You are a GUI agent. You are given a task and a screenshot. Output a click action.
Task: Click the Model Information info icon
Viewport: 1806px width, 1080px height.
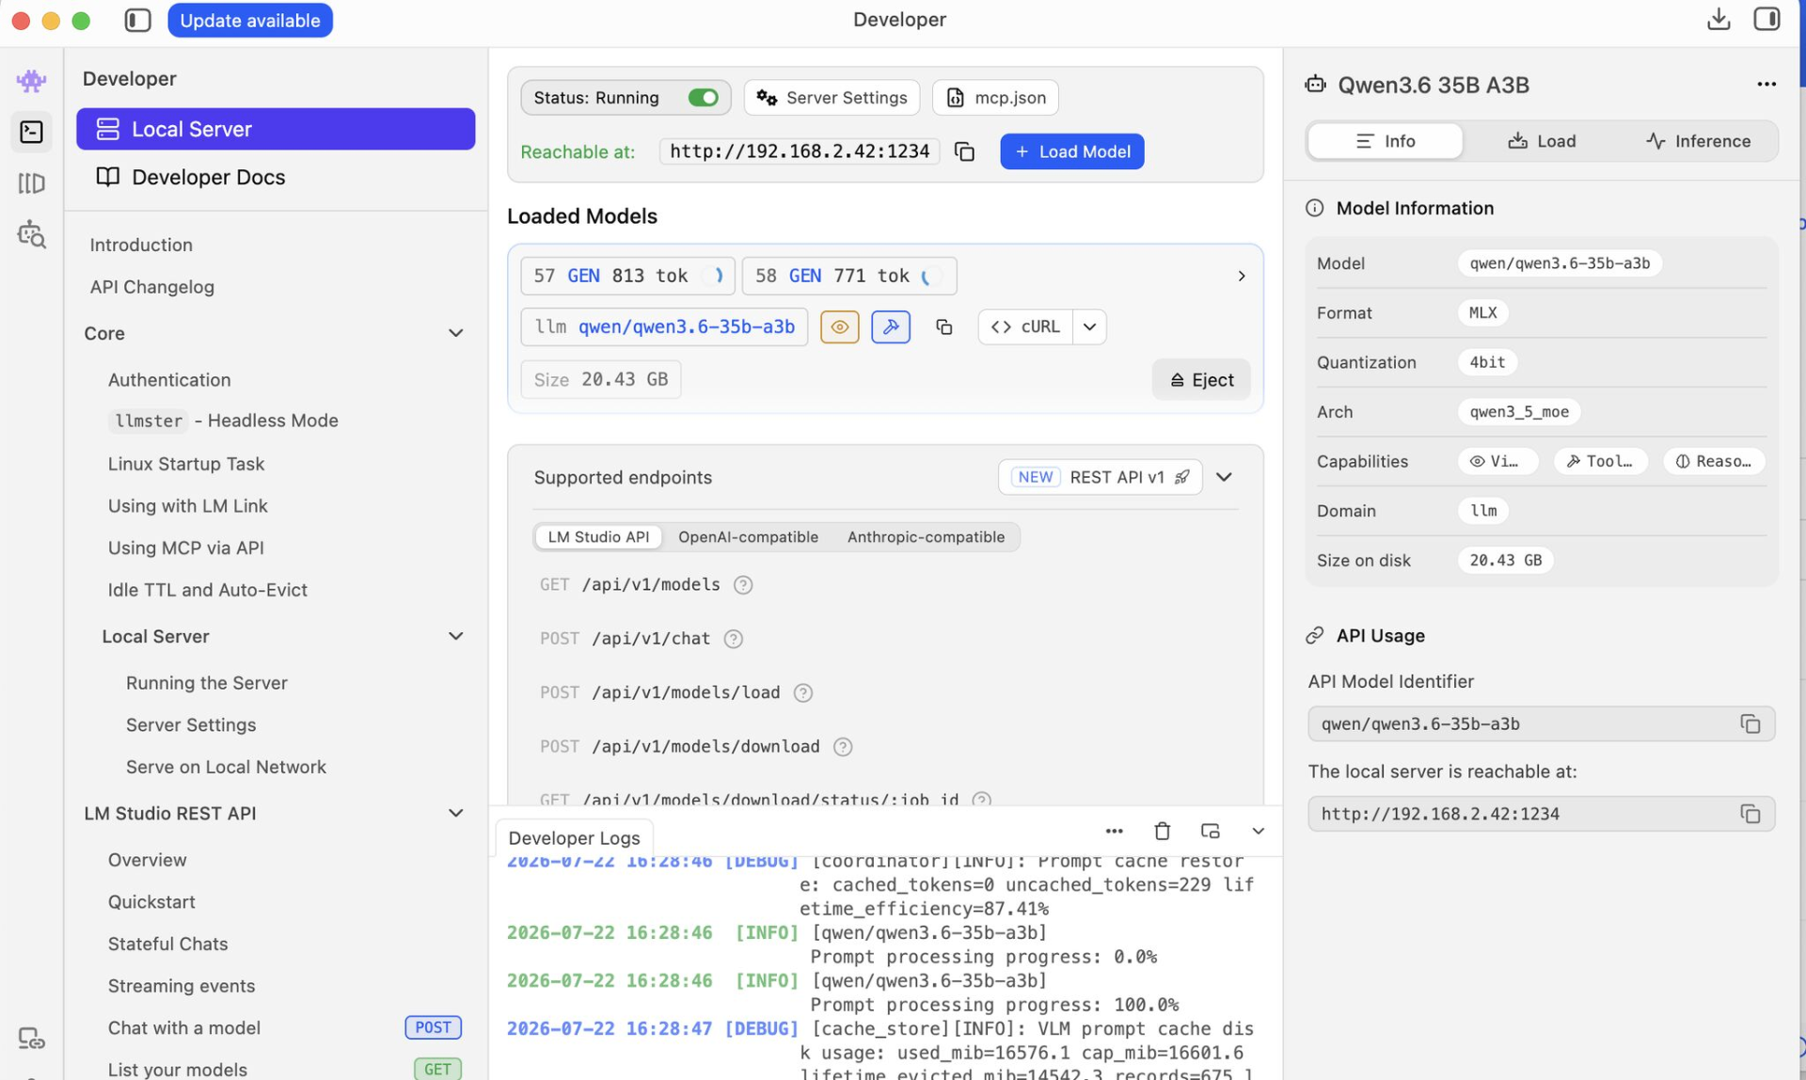[1314, 208]
